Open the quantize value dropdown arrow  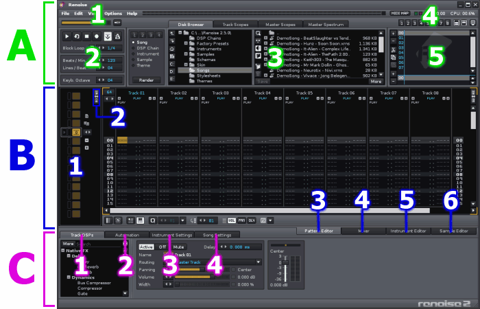coord(183,220)
